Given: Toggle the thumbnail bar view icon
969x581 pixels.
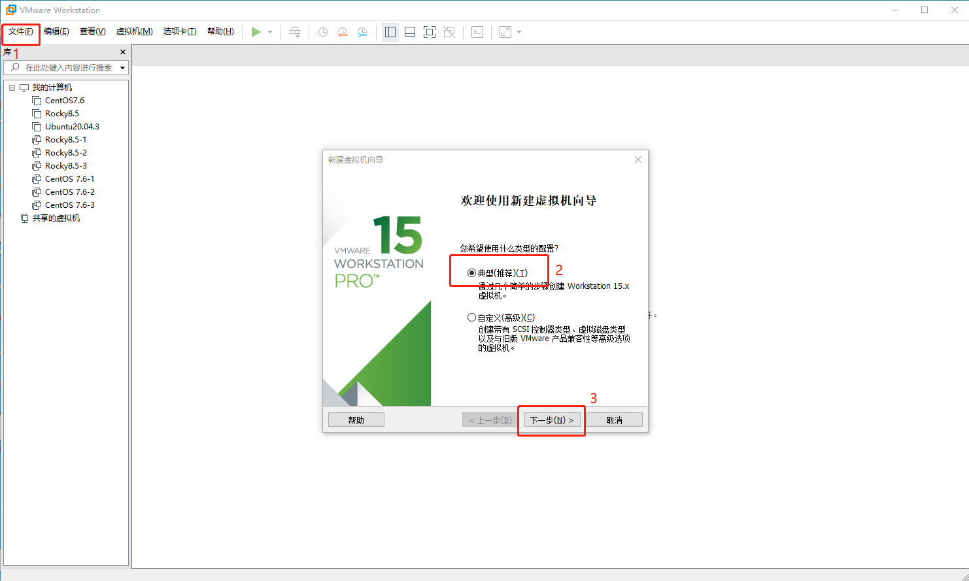Looking at the screenshot, I should pyautogui.click(x=410, y=32).
